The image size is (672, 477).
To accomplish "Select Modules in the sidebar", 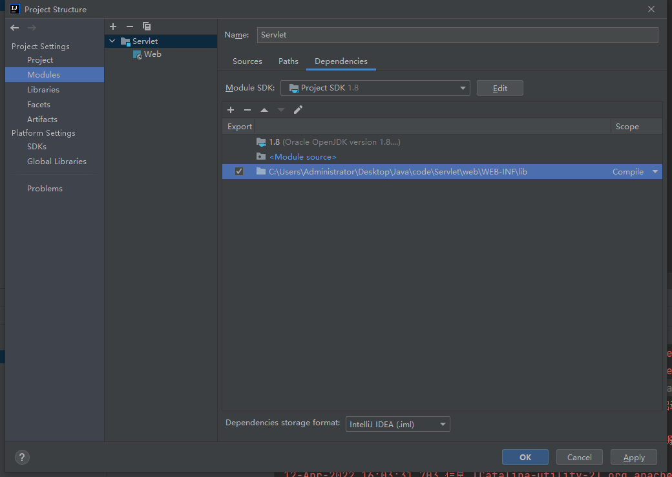I will click(x=54, y=74).
